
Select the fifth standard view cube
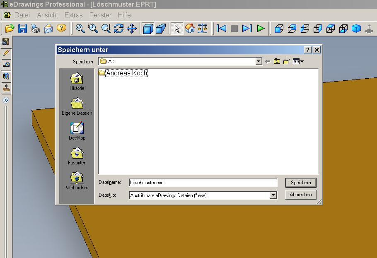331,29
